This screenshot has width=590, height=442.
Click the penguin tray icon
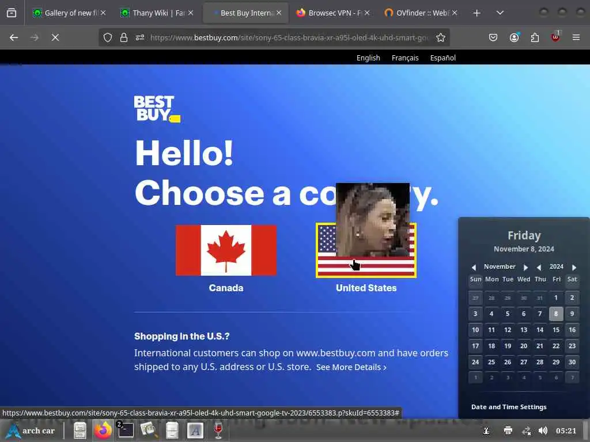pos(486,430)
